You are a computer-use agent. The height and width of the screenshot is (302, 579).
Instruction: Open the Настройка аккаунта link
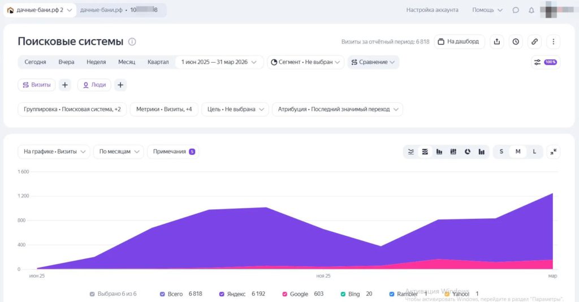432,10
